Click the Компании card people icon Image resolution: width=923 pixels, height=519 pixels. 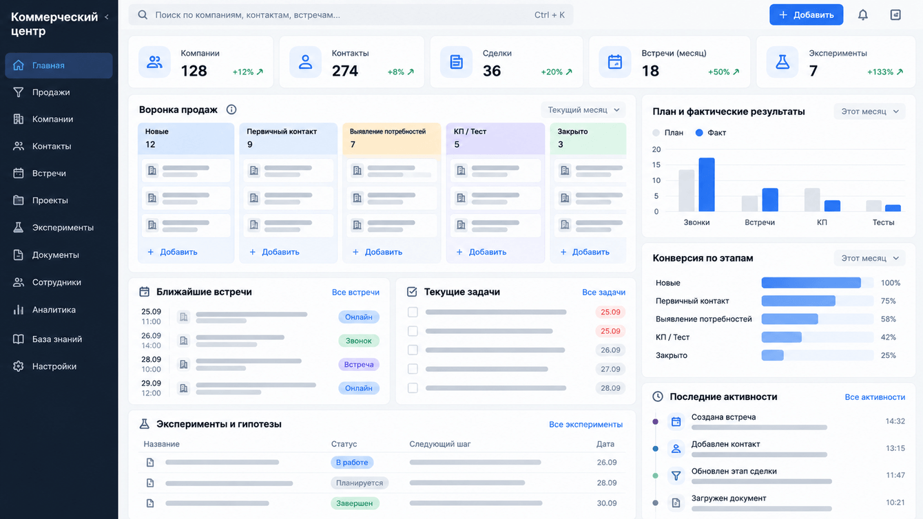(x=154, y=62)
